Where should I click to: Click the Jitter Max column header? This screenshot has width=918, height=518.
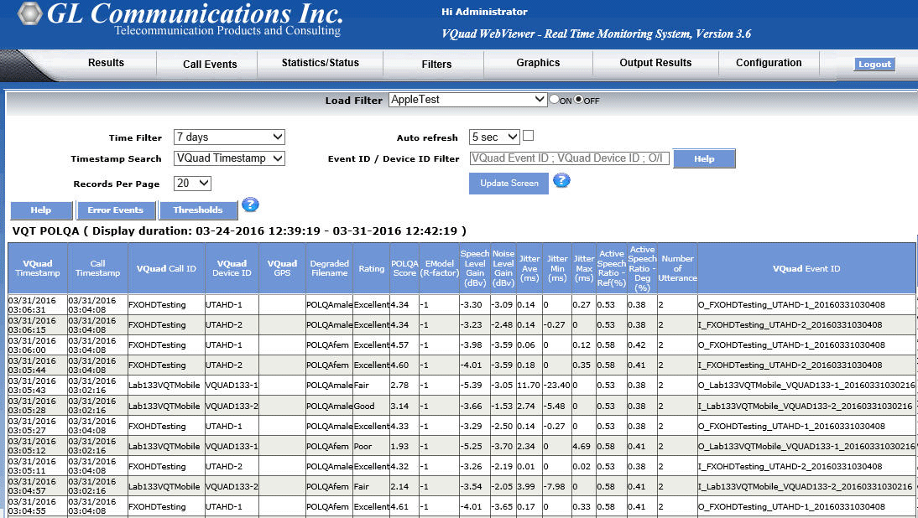pos(584,268)
